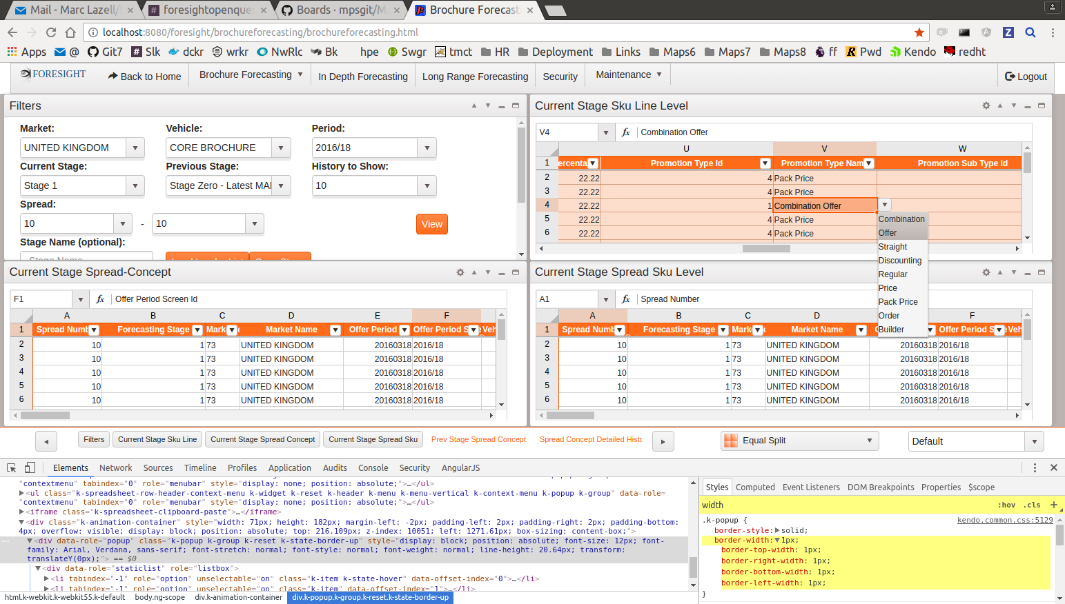Click the Prev Stage Spread Concept button
The height and width of the screenshot is (604, 1065).
[478, 439]
